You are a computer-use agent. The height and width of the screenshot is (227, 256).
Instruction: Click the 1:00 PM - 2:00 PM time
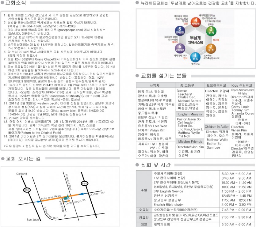tap(236, 191)
